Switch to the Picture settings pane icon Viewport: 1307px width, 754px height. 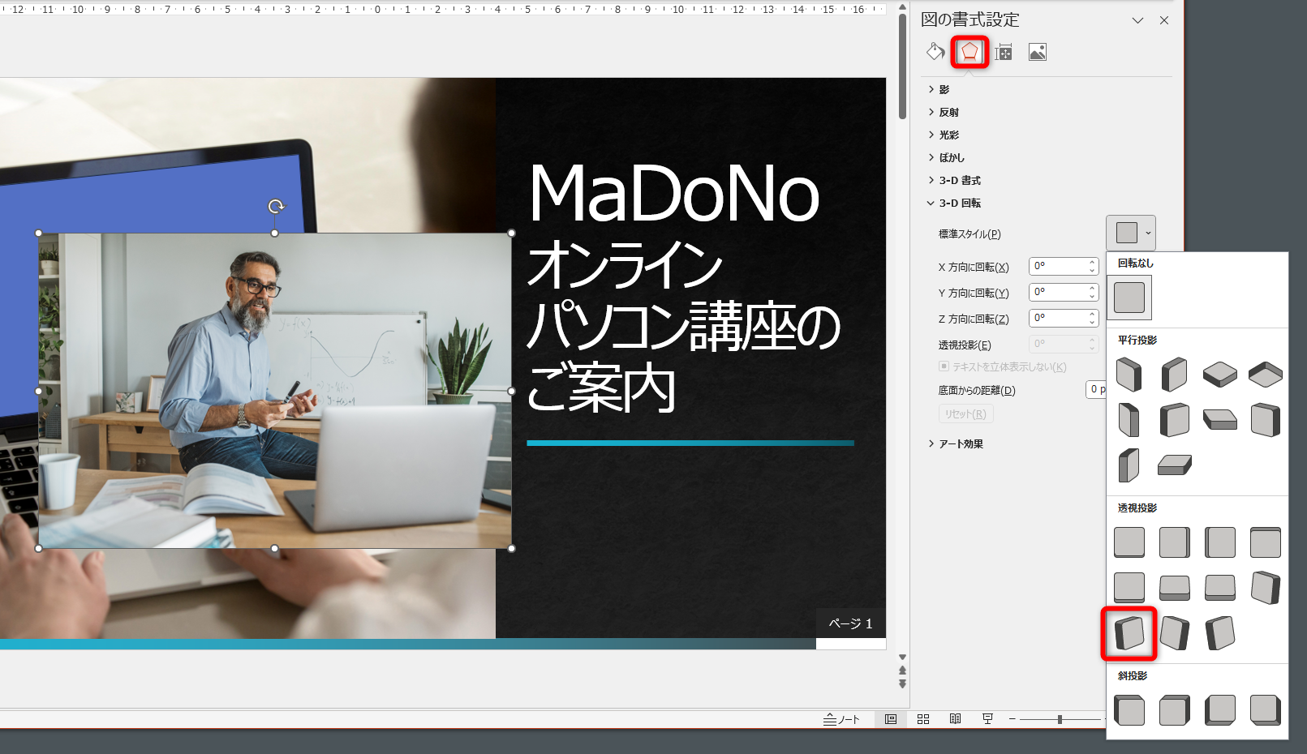click(x=1038, y=51)
